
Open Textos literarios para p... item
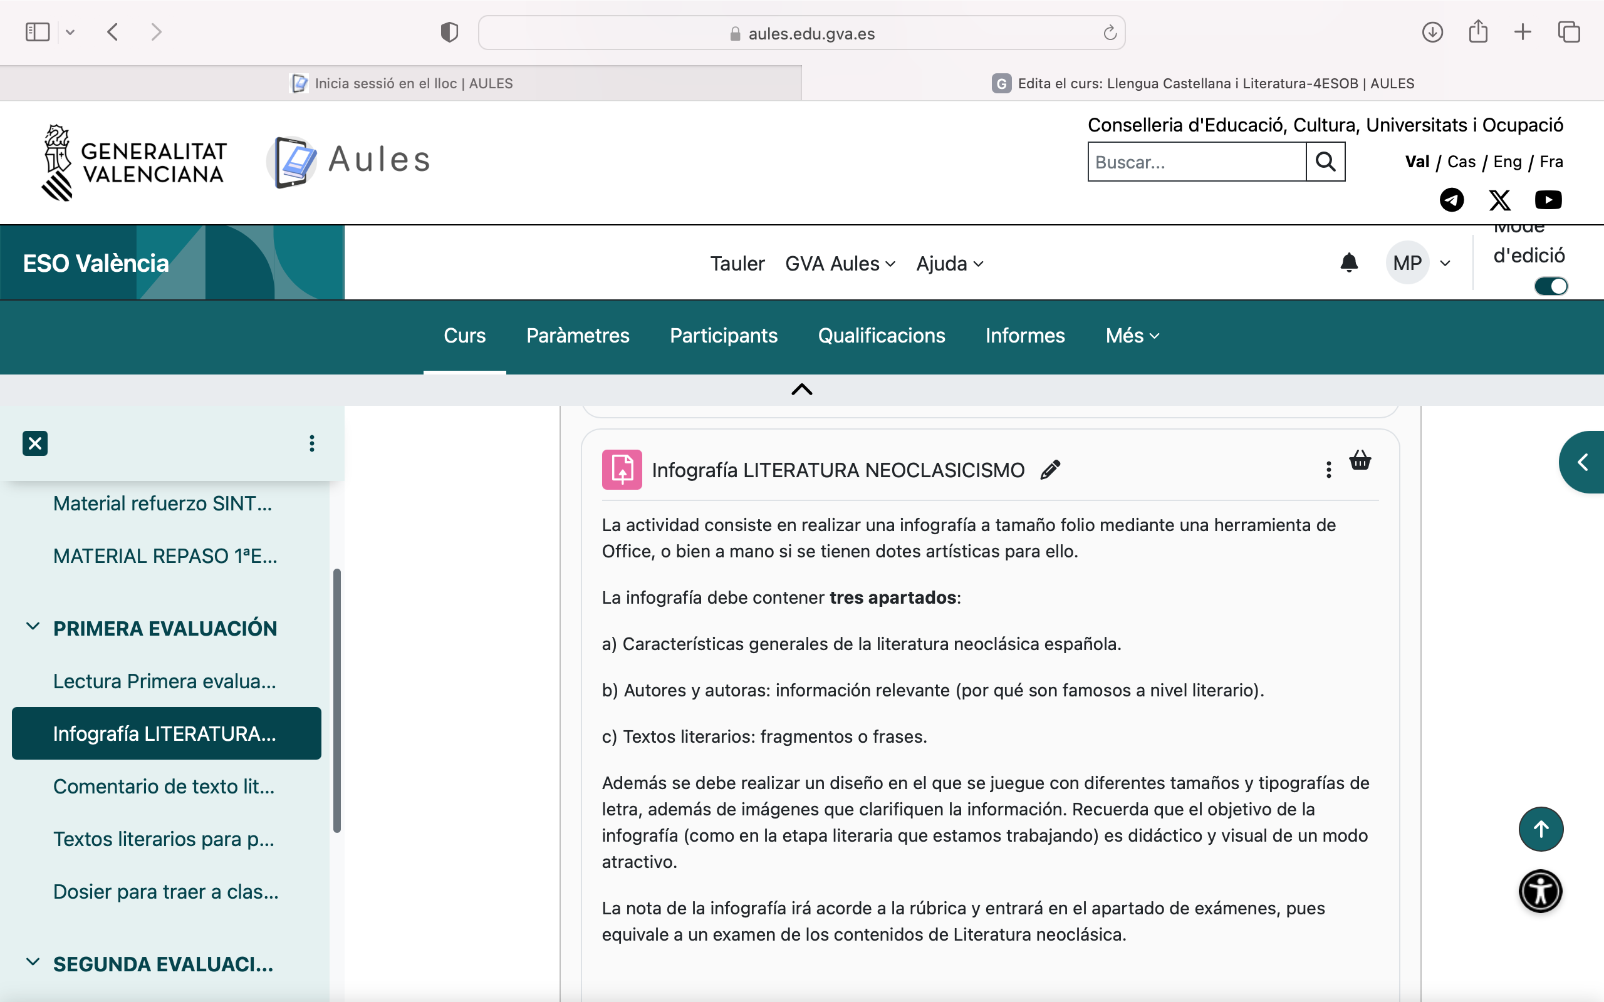click(164, 839)
